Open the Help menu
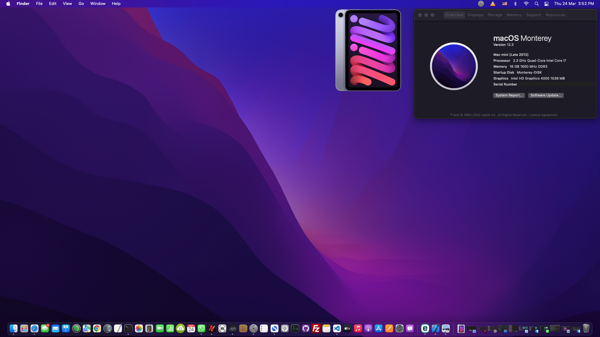Viewport: 600px width, 337px height. (x=116, y=4)
